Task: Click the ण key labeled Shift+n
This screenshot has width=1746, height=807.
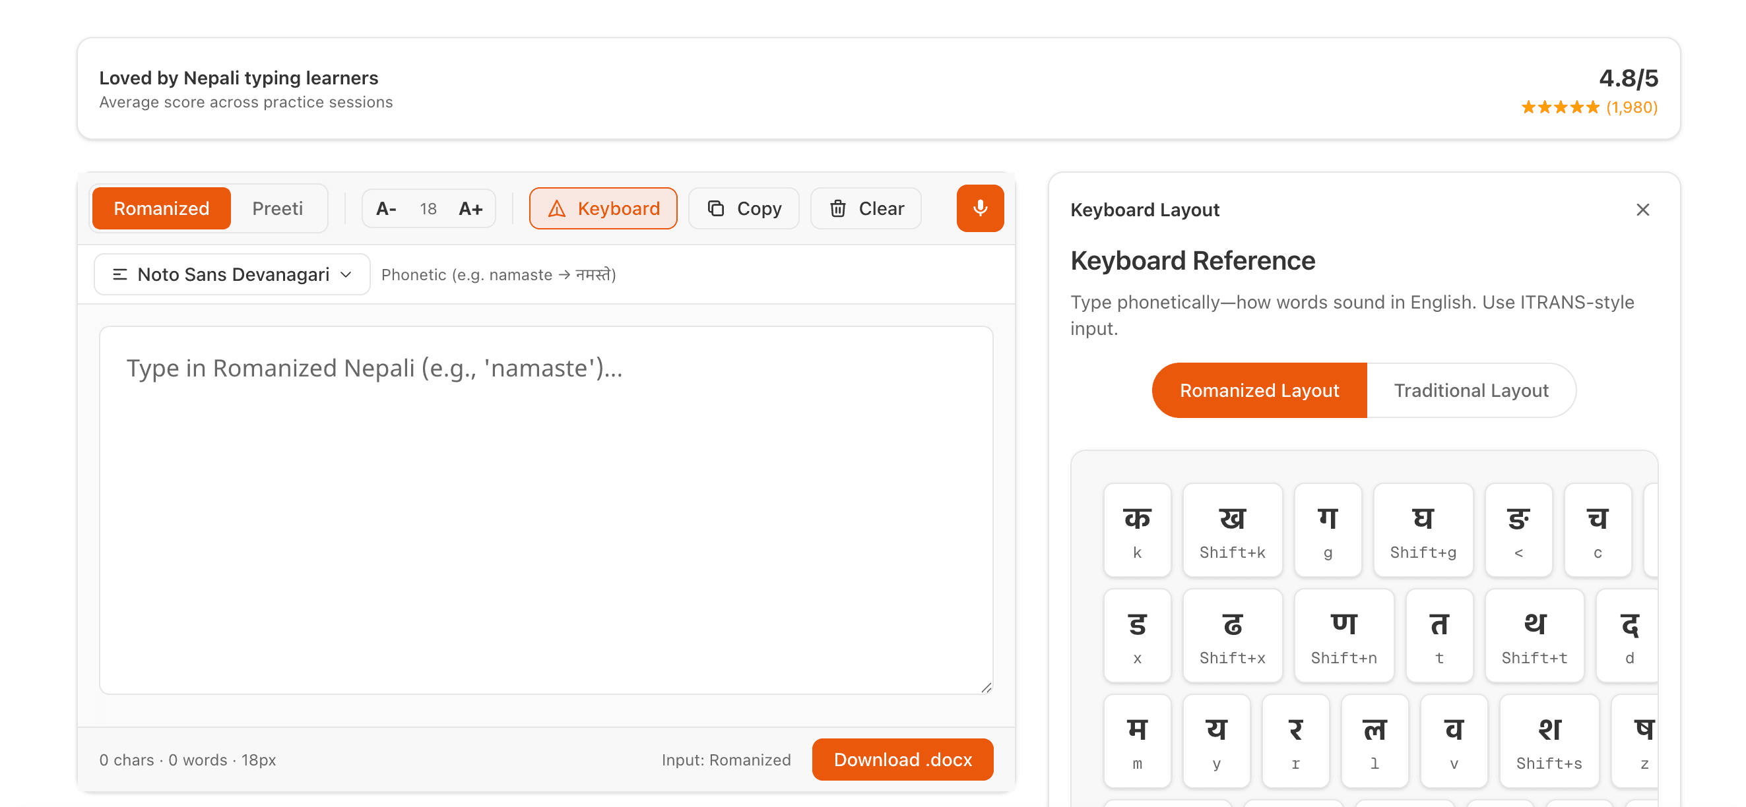Action: pos(1343,636)
